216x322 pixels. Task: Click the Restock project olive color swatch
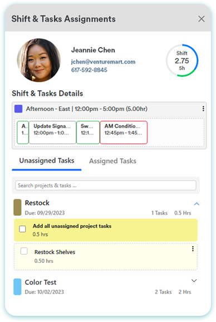pyautogui.click(x=17, y=207)
